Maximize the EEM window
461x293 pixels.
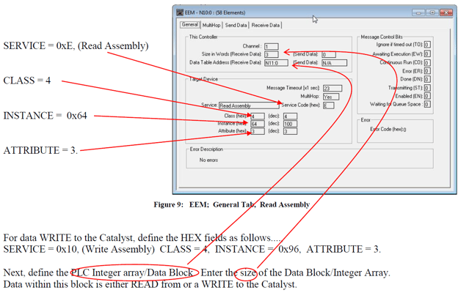coord(432,12)
